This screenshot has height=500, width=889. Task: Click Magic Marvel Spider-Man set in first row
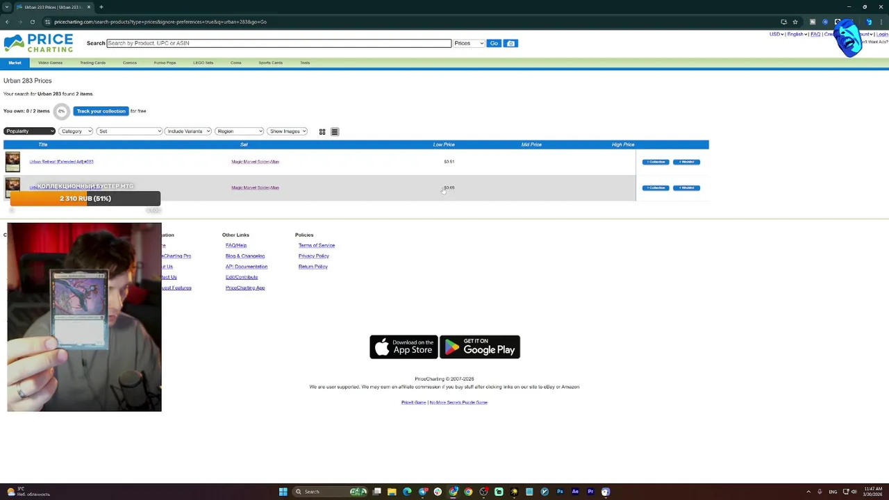tap(255, 162)
